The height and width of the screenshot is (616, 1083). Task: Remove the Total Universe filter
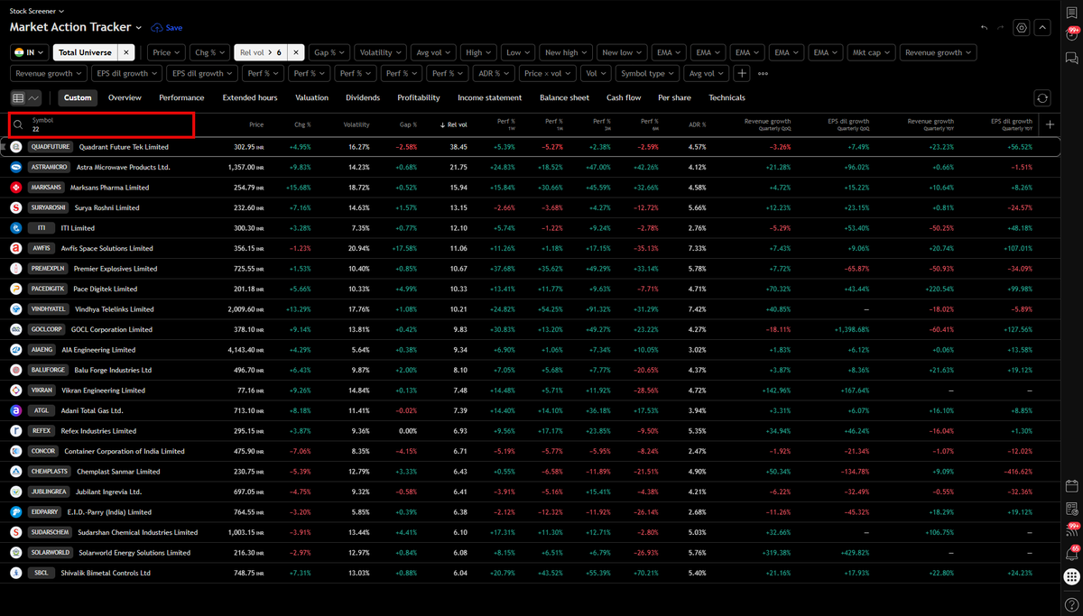click(126, 52)
